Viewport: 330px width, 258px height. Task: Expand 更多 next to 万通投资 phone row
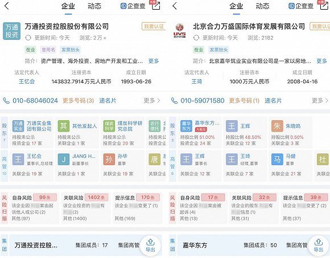tap(152, 101)
